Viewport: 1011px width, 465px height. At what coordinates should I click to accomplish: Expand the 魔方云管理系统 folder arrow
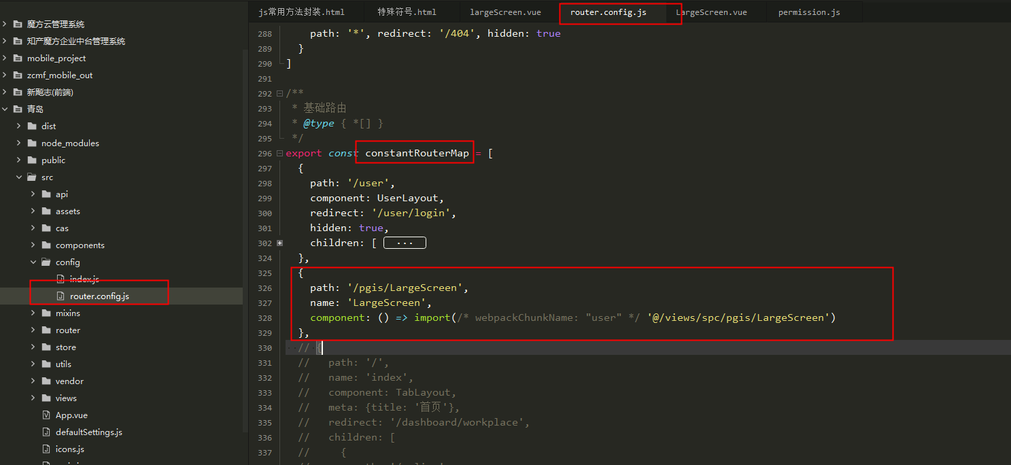pyautogui.click(x=5, y=24)
